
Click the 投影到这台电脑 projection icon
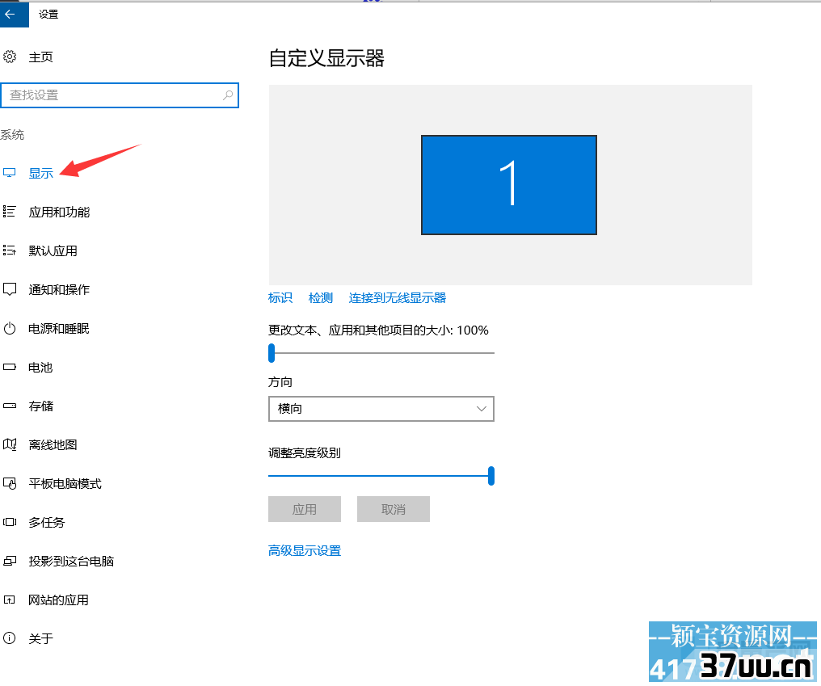tap(10, 561)
